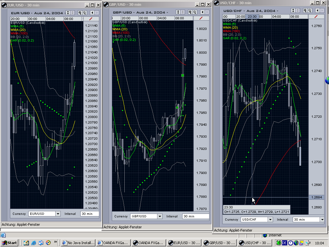Viewport: 329px width, 247px height.
Task: Compress vertical scale in EUR/USD chart
Action: click(x=68, y=13)
